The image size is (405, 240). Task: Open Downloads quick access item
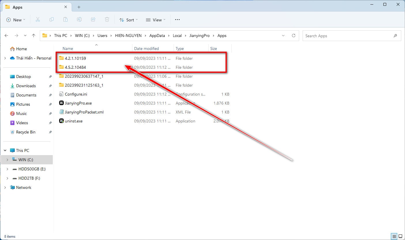(x=23, y=86)
